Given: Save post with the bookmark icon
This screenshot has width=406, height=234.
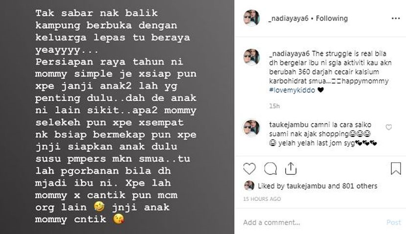Looking at the screenshot, I should [396, 169].
